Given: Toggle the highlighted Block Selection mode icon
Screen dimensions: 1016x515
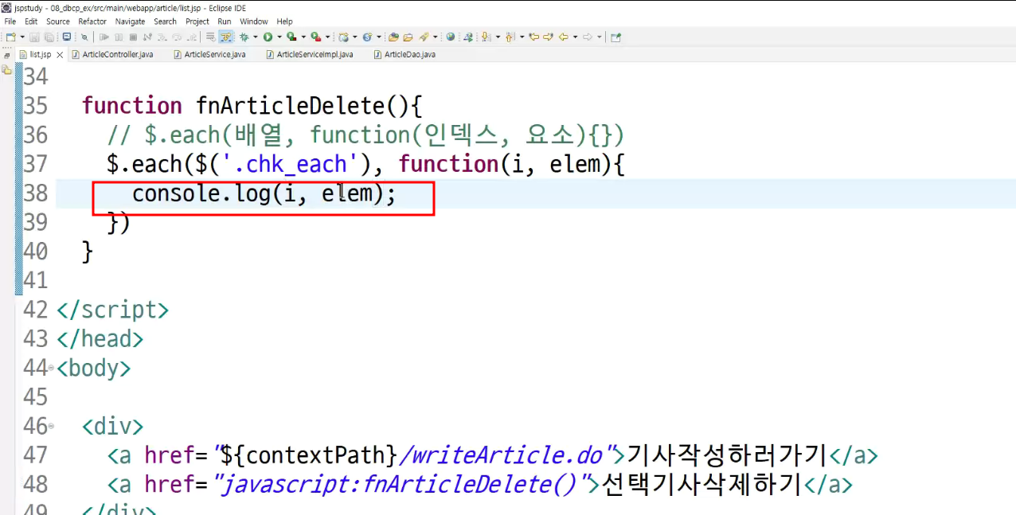Looking at the screenshot, I should (226, 37).
